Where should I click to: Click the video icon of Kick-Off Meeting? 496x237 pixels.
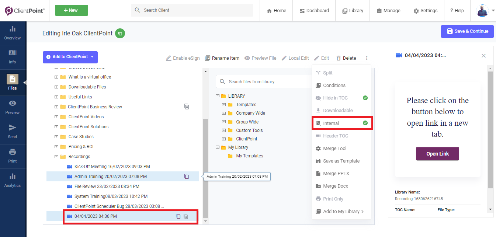click(x=69, y=167)
